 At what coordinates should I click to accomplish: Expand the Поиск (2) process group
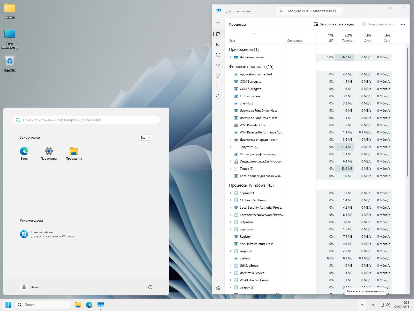pyautogui.click(x=230, y=169)
